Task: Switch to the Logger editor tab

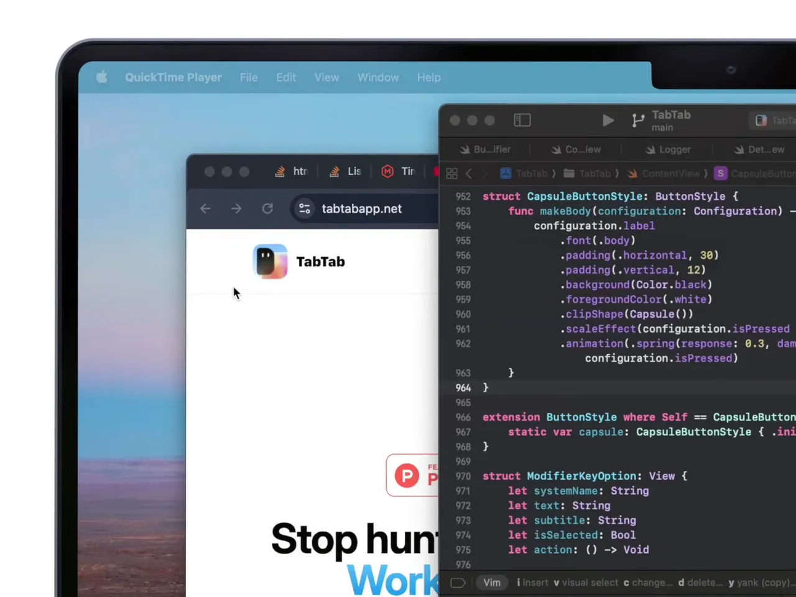Action: pyautogui.click(x=668, y=149)
